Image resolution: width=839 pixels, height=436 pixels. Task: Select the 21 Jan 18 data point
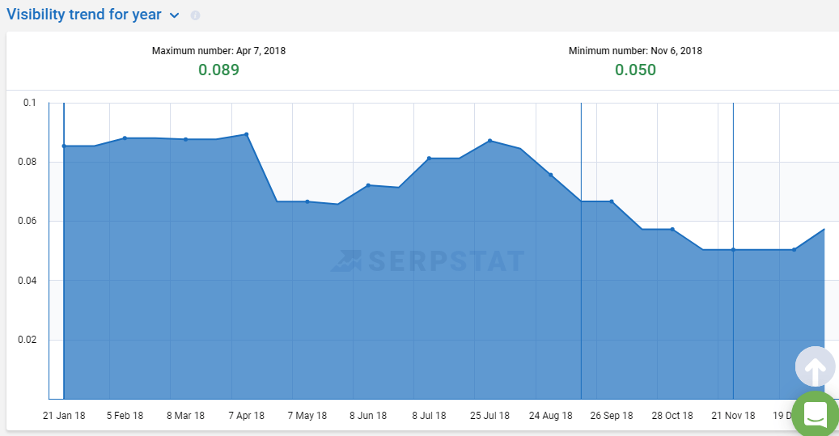tap(64, 146)
